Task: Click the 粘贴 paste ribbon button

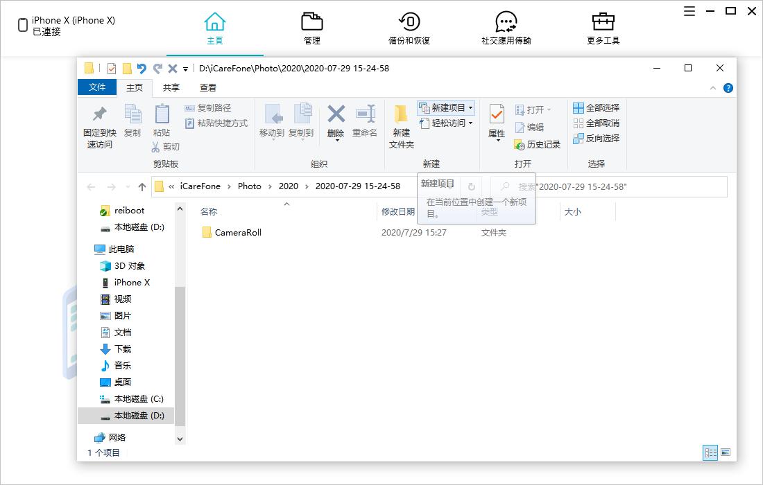Action: pos(162,121)
